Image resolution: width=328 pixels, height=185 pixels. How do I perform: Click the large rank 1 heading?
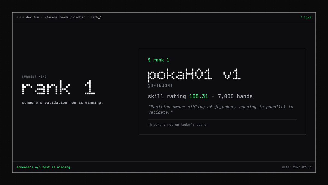coord(58,88)
